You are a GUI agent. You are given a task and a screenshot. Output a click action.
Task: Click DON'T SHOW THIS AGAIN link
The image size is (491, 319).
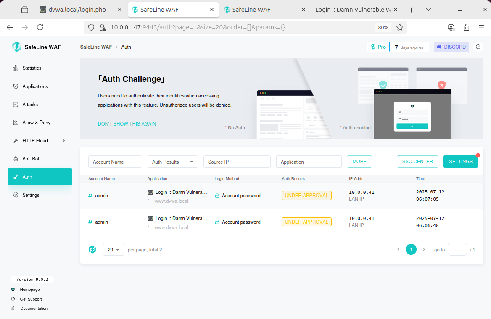127,124
